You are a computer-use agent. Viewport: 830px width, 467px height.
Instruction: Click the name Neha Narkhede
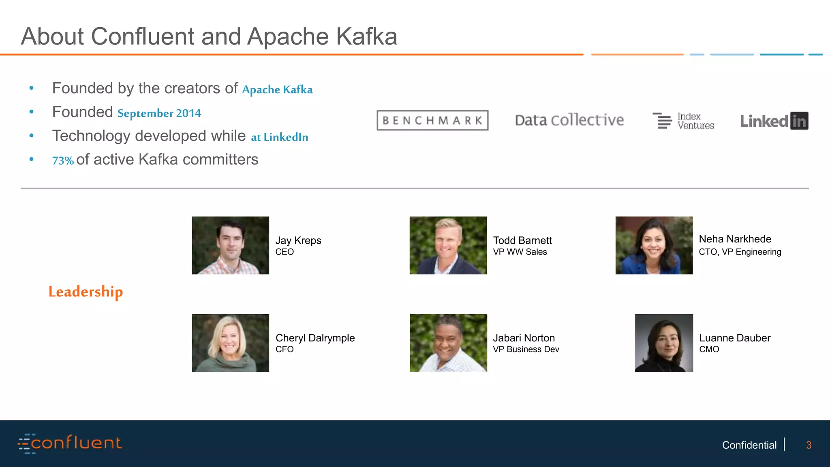735,239
